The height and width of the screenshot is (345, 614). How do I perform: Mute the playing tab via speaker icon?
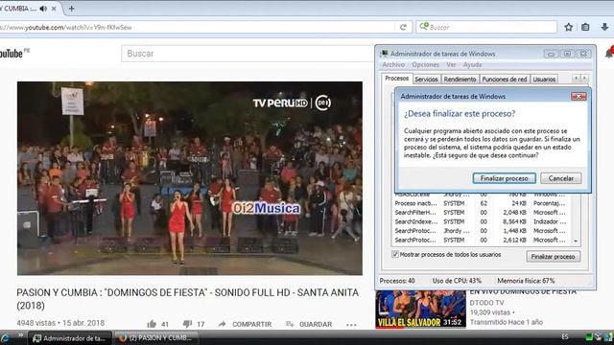click(43, 9)
